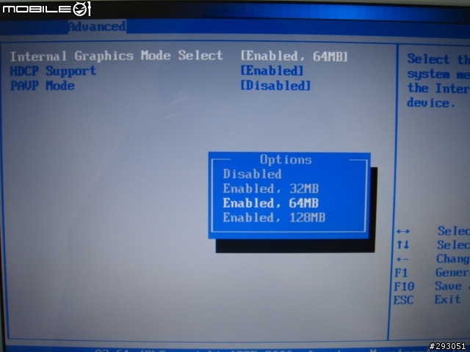Screen dimensions: 470x352
Task: Open PAVP Mode [Disabled] value
Action: (275, 85)
